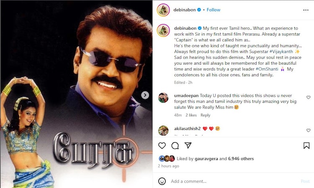
Task: Open debinabon's profile picture in the header
Action: (163, 10)
